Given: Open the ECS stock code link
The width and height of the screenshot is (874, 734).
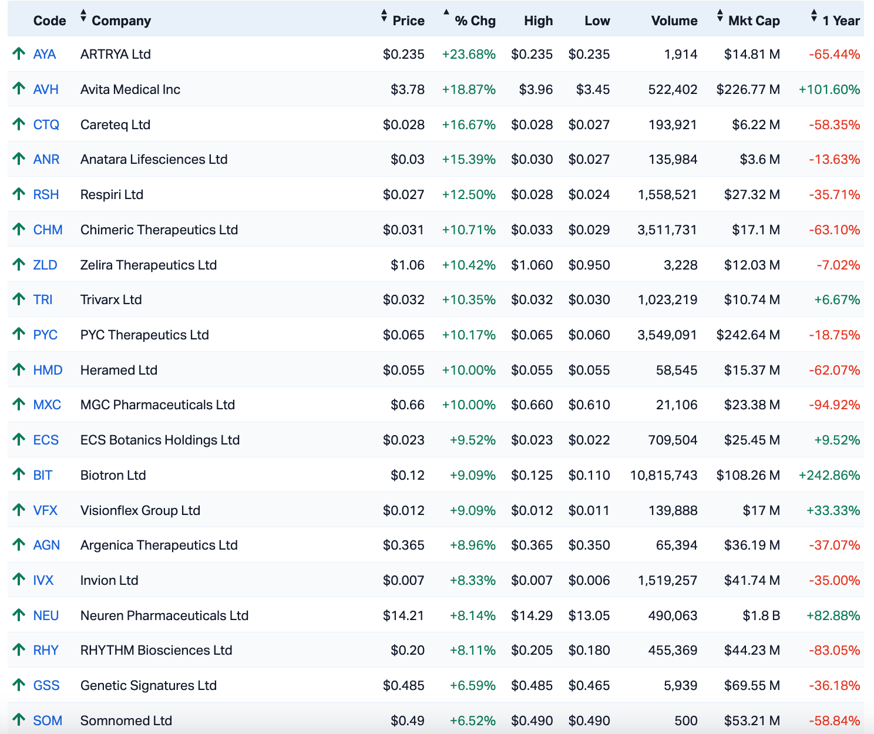Looking at the screenshot, I should pos(46,440).
